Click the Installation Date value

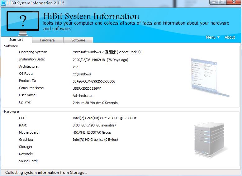click(100, 60)
